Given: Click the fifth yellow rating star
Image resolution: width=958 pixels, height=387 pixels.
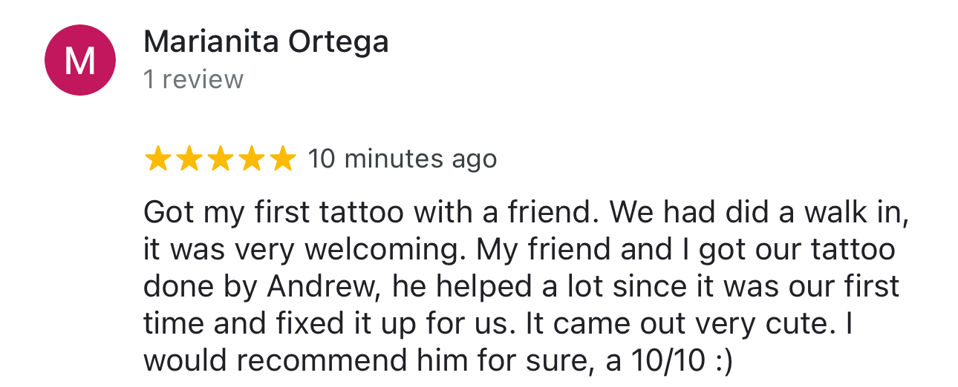Looking at the screenshot, I should point(282,159).
